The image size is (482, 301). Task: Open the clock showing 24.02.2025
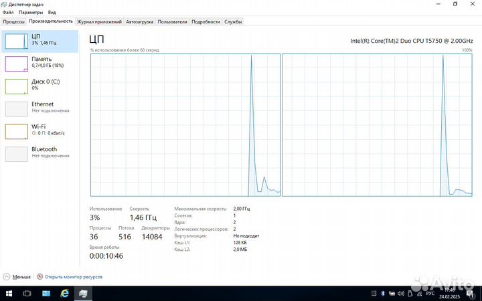coord(449,294)
